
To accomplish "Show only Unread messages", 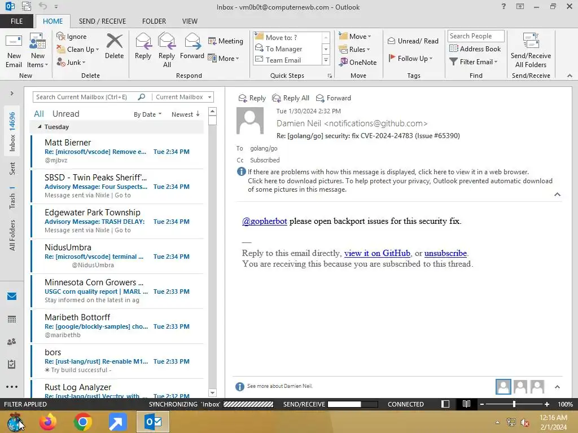I will tap(65, 114).
